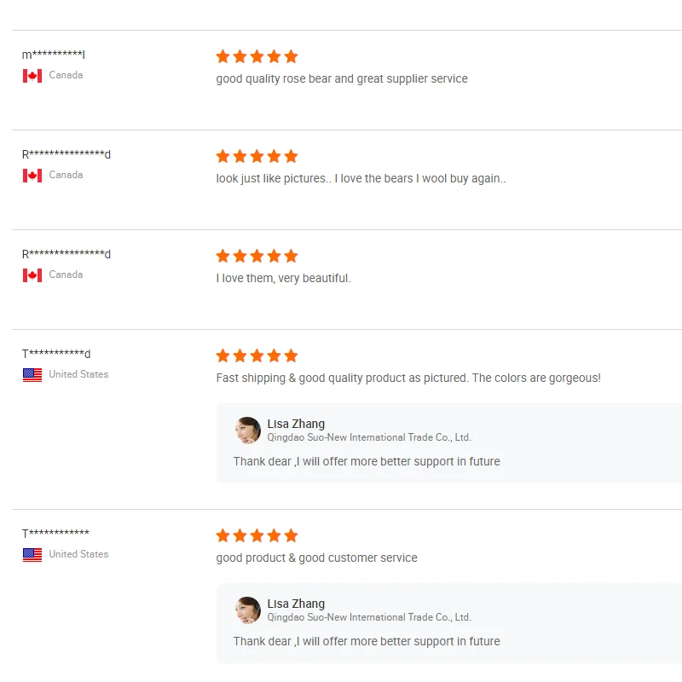682x682 pixels.
Task: Click Canada flag beside reviewer m**********l
Action: (32, 76)
